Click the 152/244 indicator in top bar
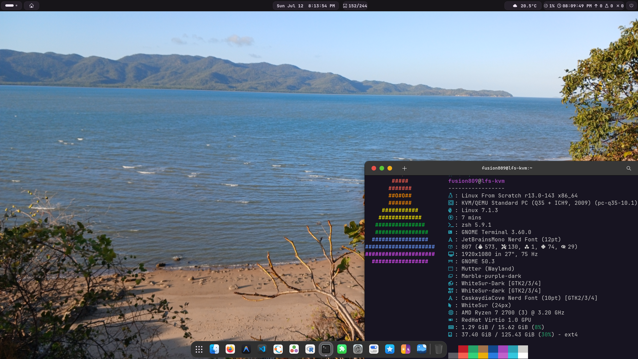 click(355, 6)
